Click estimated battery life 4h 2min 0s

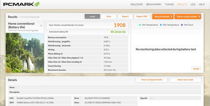118,32
